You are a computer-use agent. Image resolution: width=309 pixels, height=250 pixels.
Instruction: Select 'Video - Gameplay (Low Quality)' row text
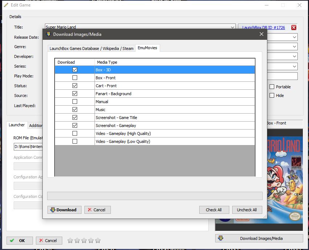(x=123, y=141)
